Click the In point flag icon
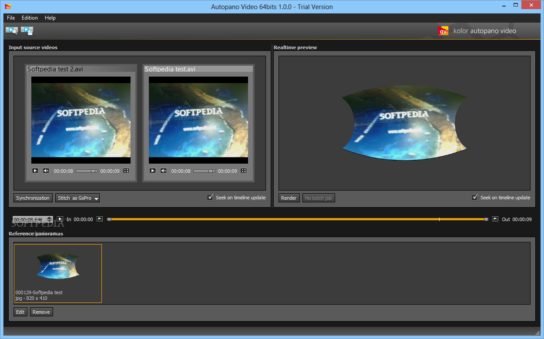Screen dimensions: 544x339 [x=100, y=219]
